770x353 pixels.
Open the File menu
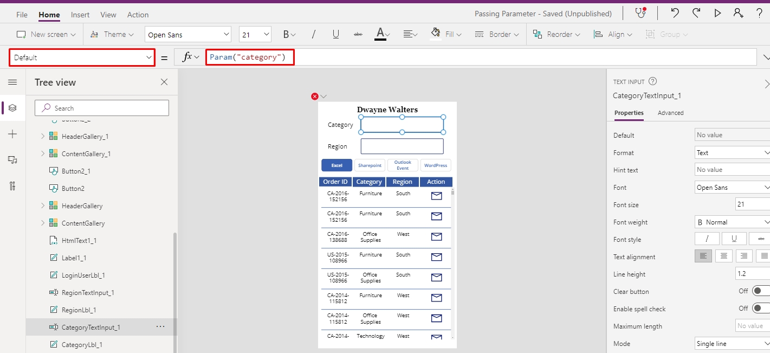point(22,15)
